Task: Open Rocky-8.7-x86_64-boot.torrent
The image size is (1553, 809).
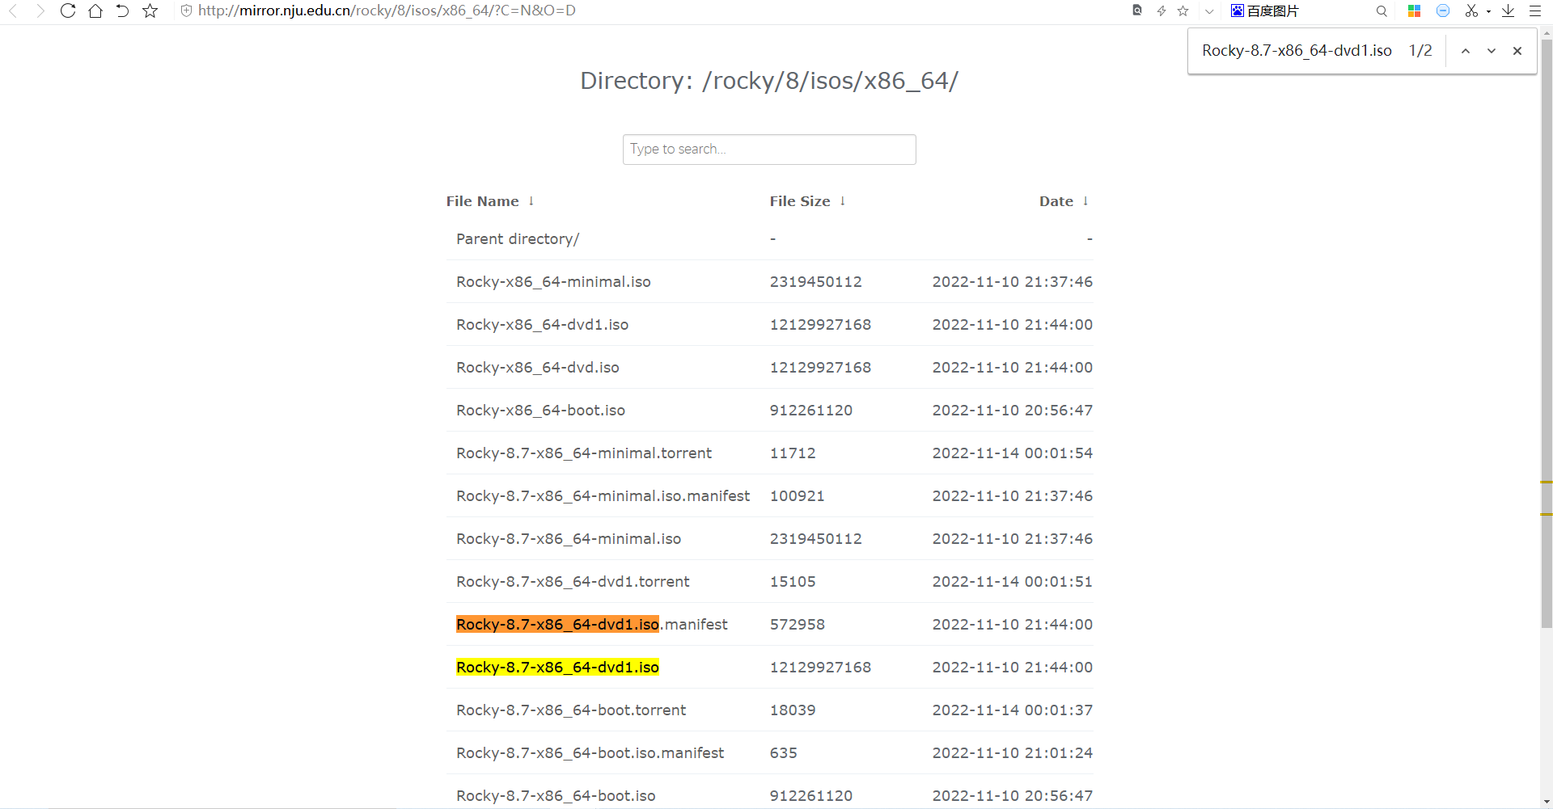Action: tap(571, 710)
